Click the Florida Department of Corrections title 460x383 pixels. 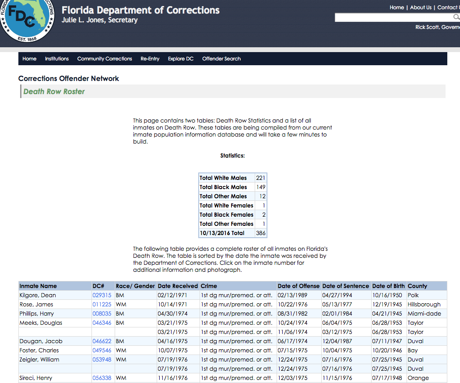pyautogui.click(x=140, y=10)
